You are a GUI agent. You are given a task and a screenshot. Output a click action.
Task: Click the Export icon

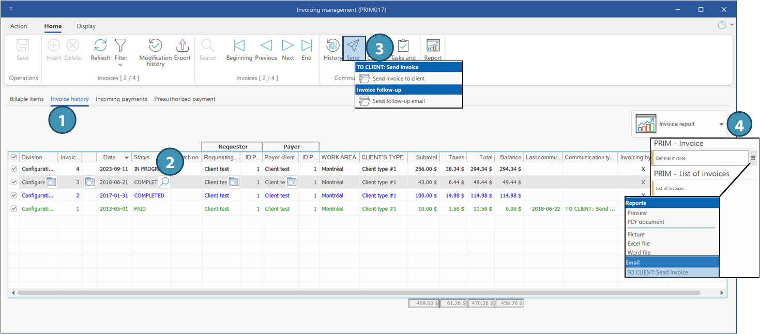point(182,45)
